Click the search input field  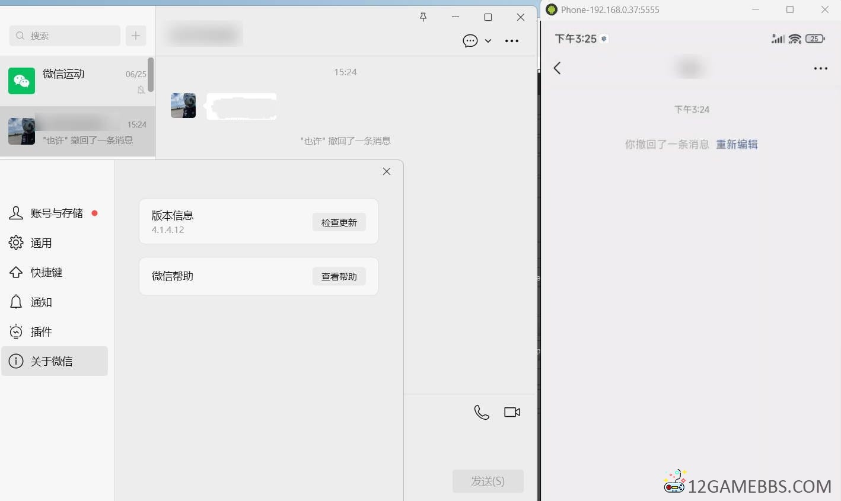click(x=65, y=36)
